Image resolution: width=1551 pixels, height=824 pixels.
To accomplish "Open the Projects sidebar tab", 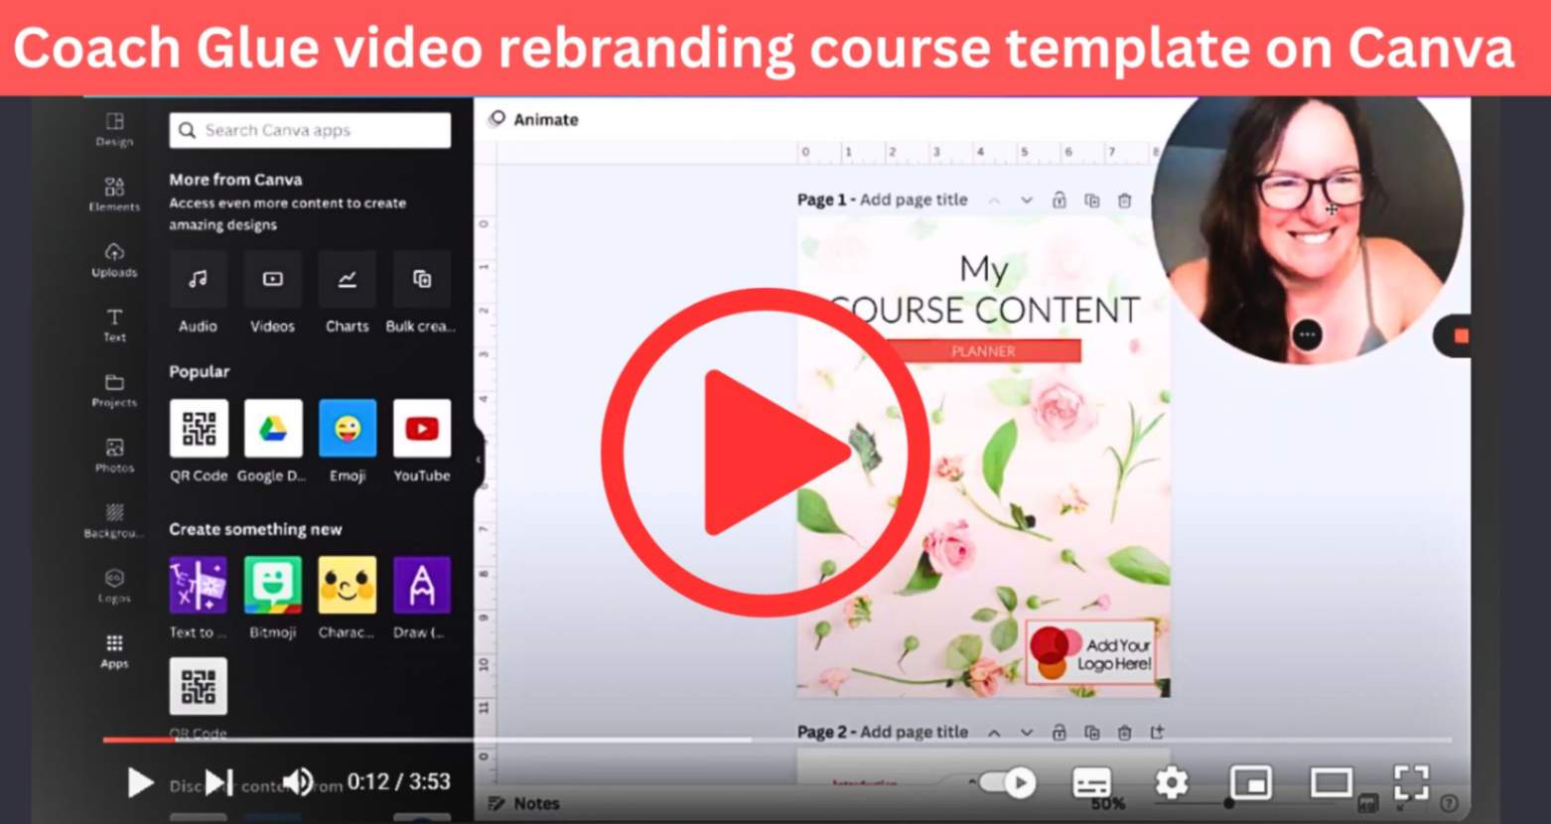I will 114,390.
